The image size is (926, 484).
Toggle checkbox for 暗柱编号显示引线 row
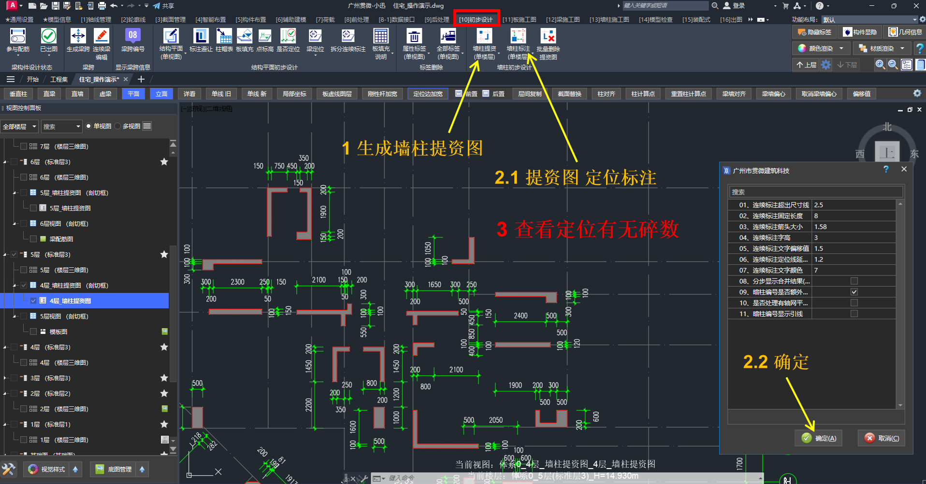(x=854, y=314)
